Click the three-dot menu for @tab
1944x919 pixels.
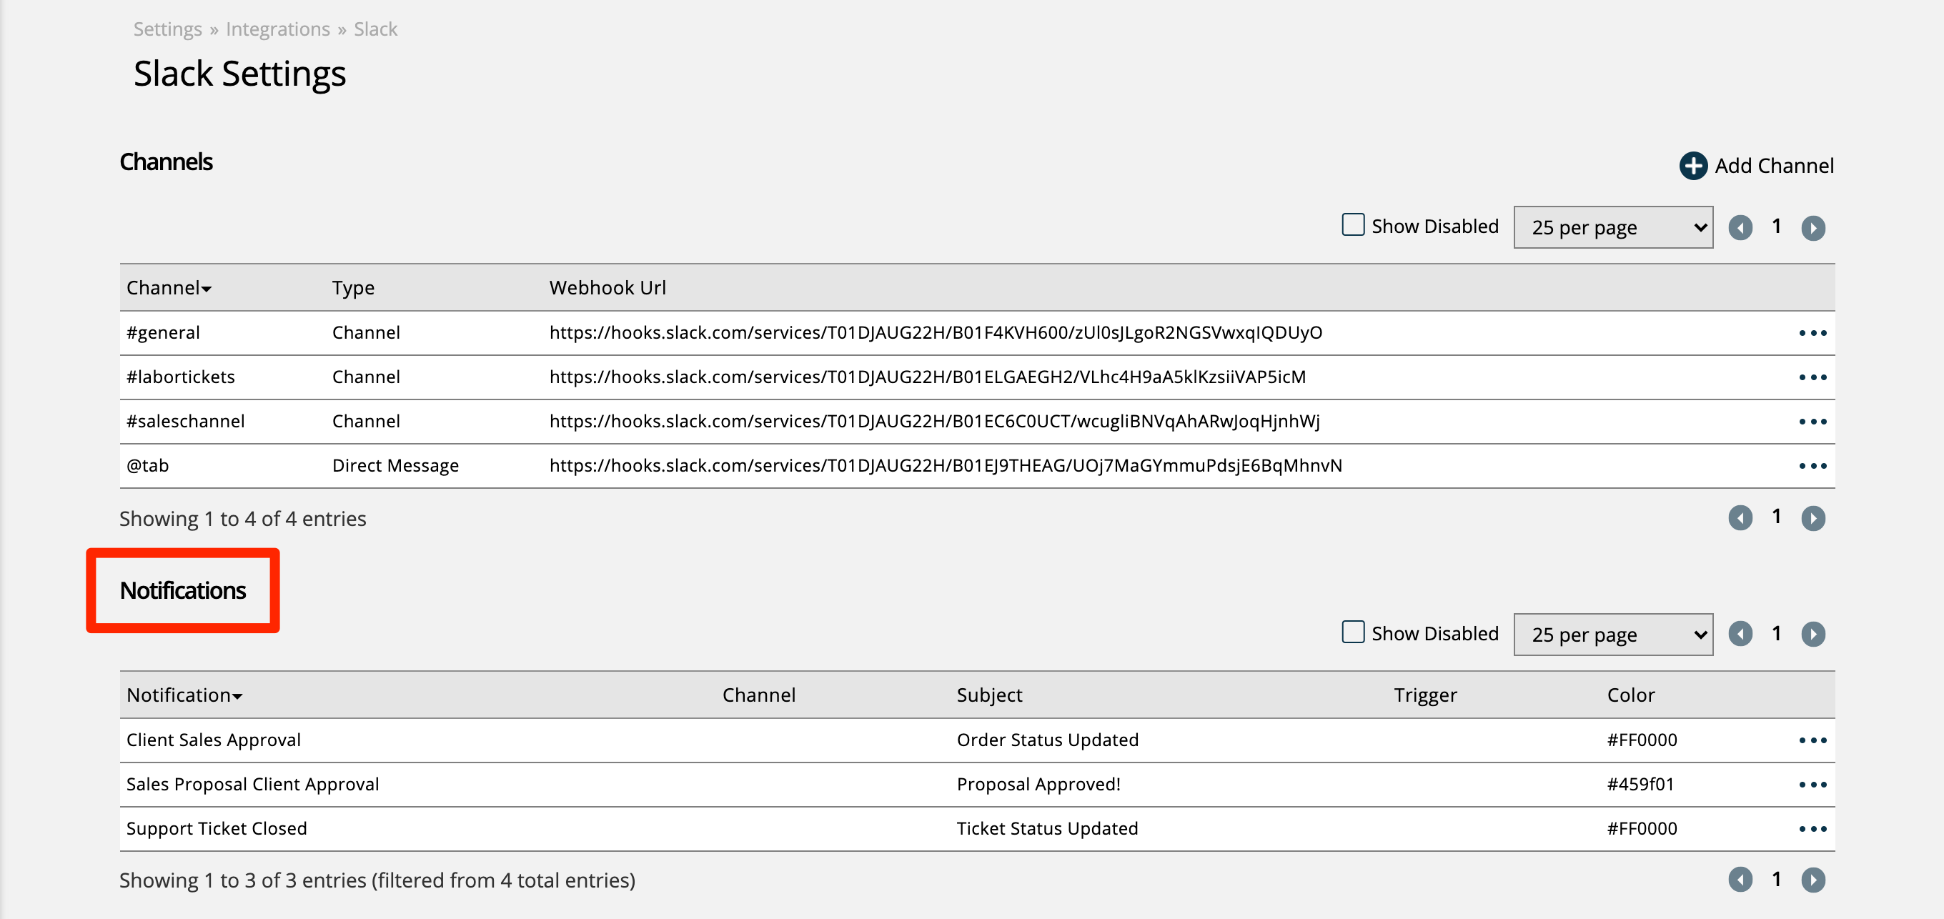click(1812, 465)
